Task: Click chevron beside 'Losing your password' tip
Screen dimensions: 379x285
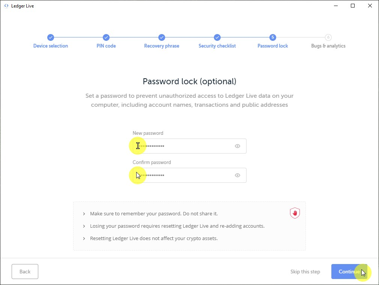Action: [x=84, y=226]
